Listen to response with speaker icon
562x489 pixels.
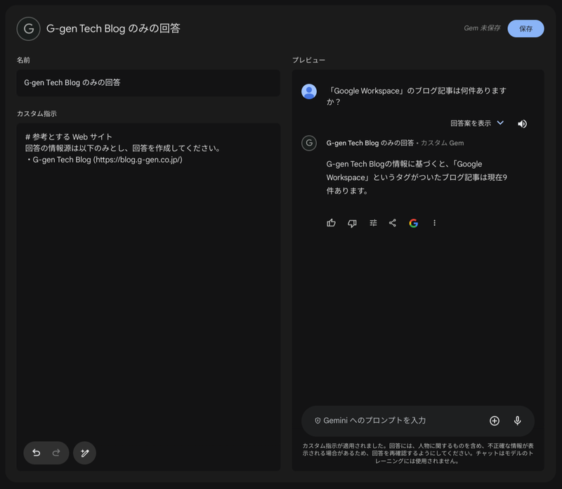[x=522, y=124]
